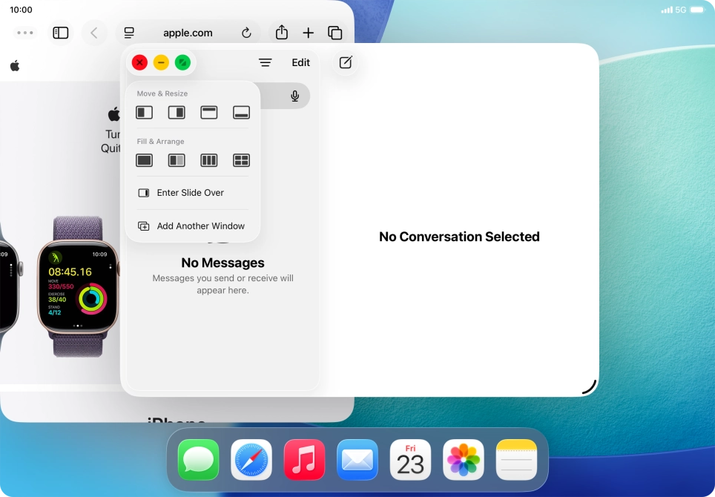The width and height of the screenshot is (715, 497).
Task: Tap the apple.com address bar
Action: point(188,33)
